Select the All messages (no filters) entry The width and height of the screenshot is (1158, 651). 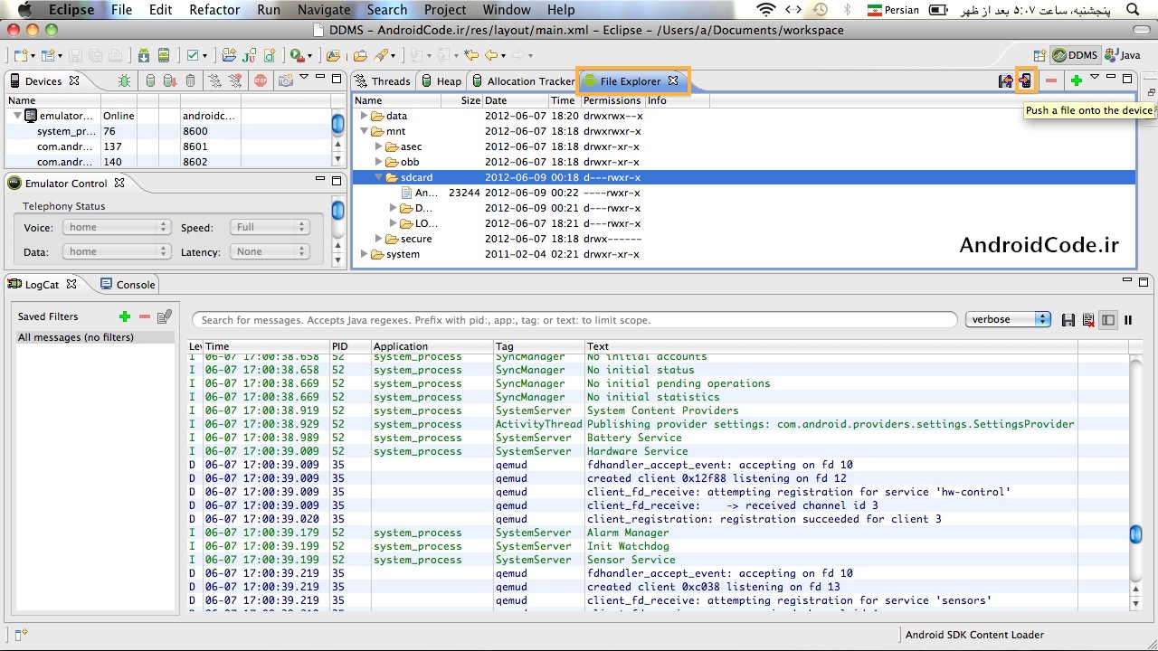[x=76, y=337]
